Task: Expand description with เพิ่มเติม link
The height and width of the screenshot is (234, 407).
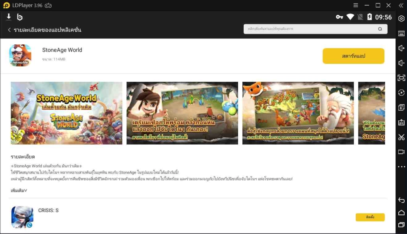Action: [19, 190]
